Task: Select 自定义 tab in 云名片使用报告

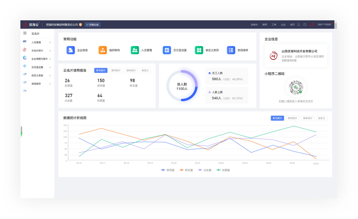Action: point(145,70)
